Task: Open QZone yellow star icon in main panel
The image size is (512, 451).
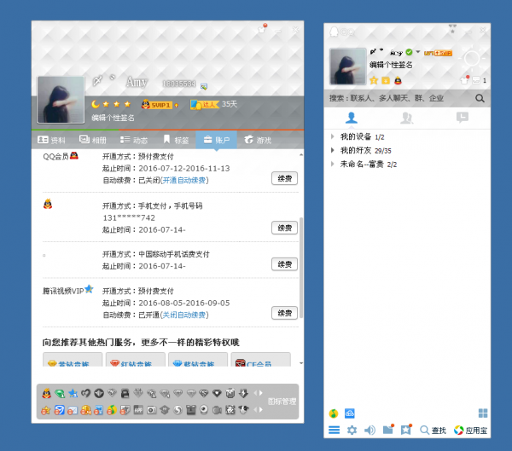Action: 374,80
